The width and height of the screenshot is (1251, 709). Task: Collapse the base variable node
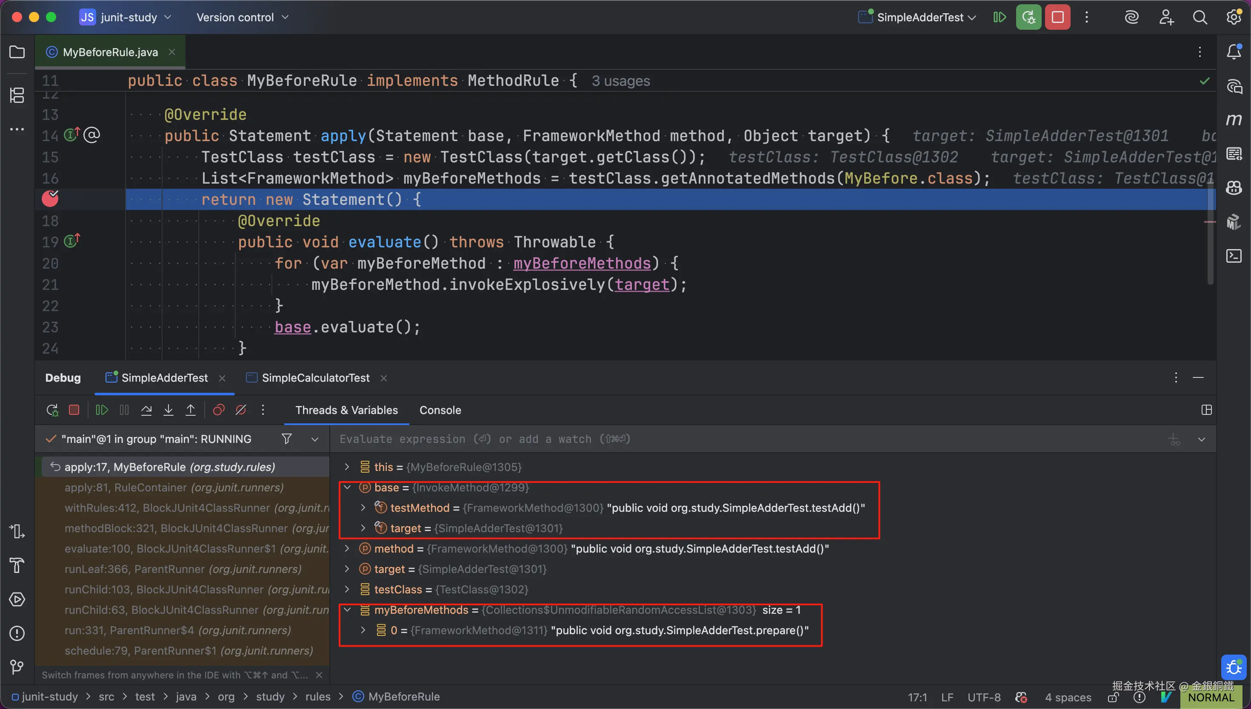tap(347, 488)
